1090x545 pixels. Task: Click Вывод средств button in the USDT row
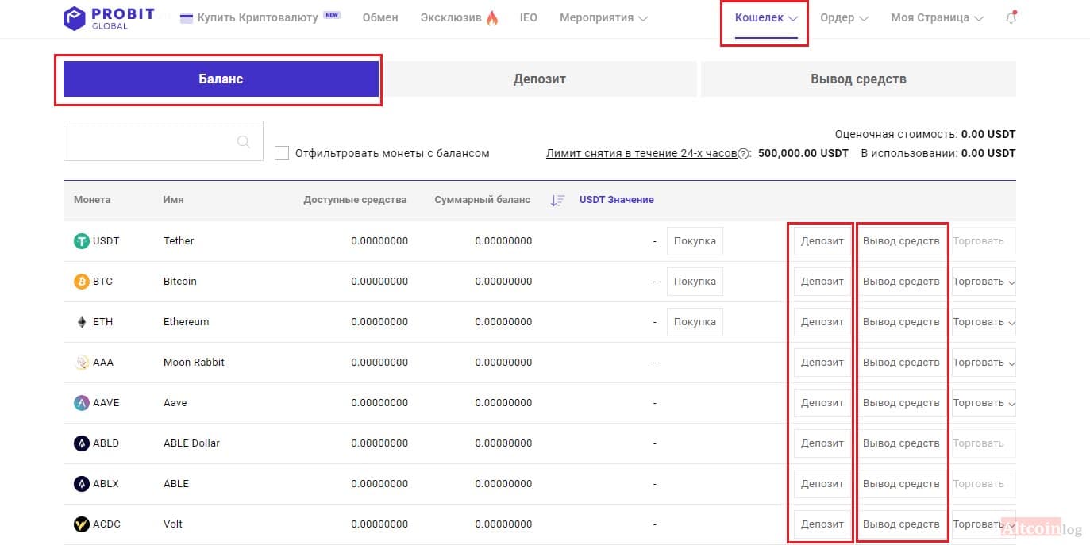tap(901, 241)
